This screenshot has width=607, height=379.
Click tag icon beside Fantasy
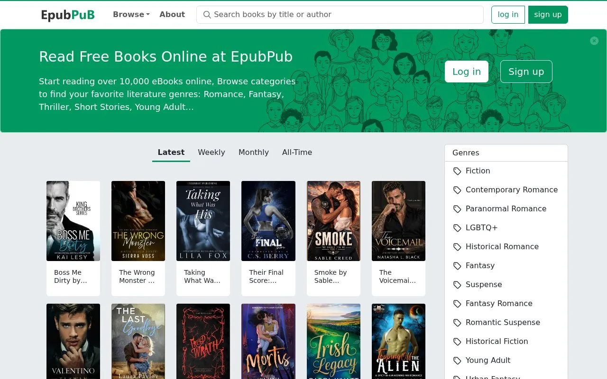(457, 266)
